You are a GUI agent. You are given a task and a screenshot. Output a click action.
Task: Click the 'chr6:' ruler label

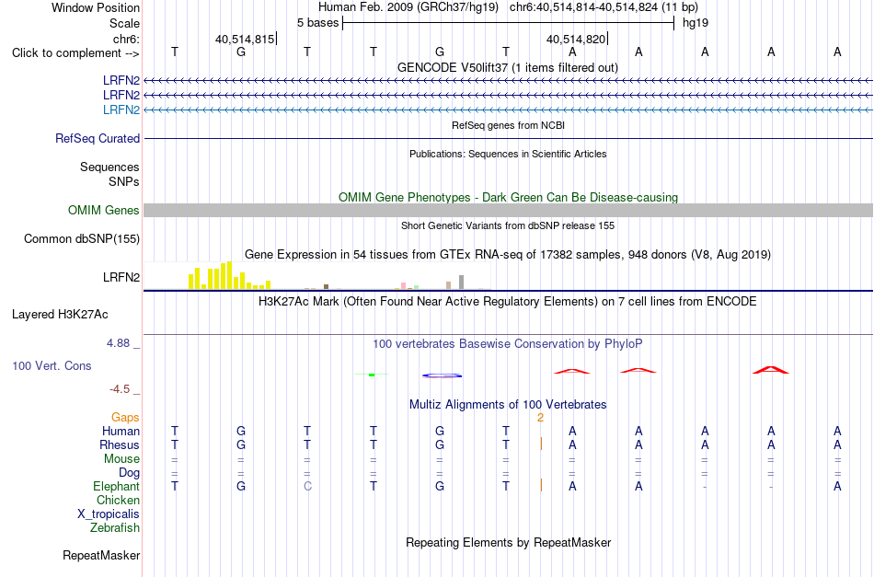pyautogui.click(x=126, y=39)
